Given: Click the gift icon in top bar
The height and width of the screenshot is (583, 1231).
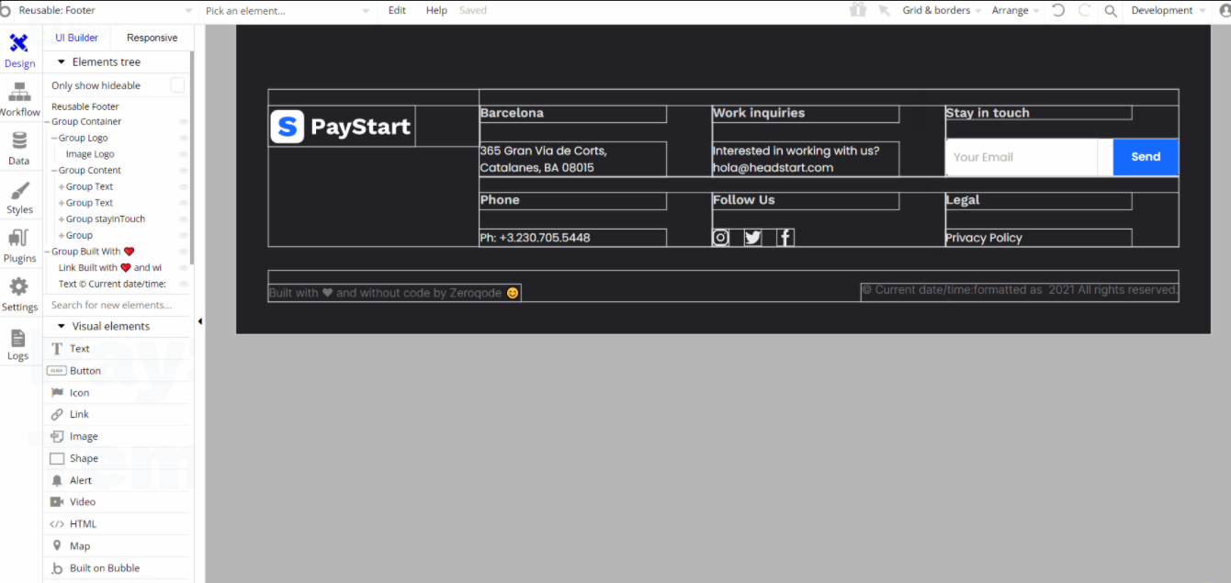Looking at the screenshot, I should 858,10.
